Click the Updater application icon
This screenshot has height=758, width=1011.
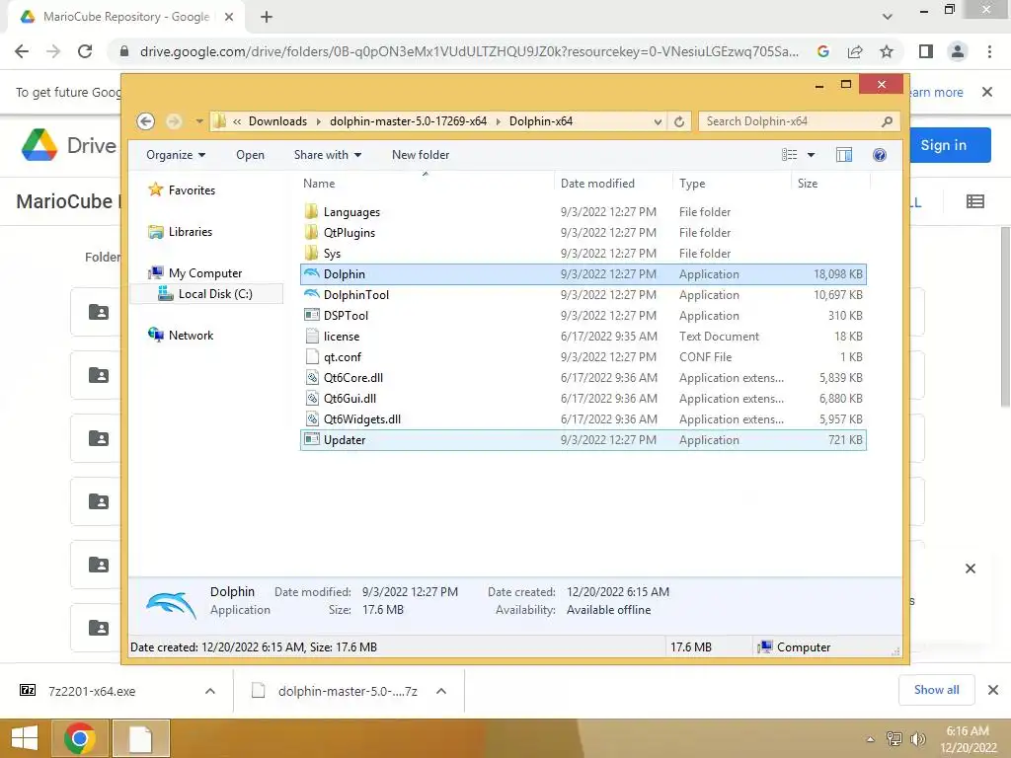pos(311,439)
